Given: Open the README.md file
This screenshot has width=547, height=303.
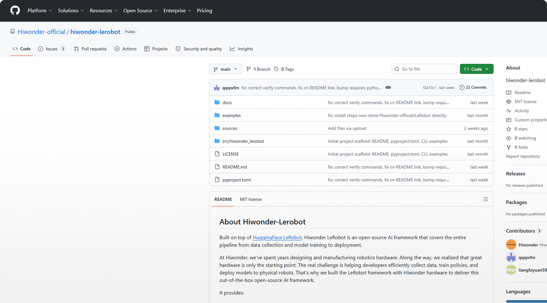Looking at the screenshot, I should (x=234, y=167).
